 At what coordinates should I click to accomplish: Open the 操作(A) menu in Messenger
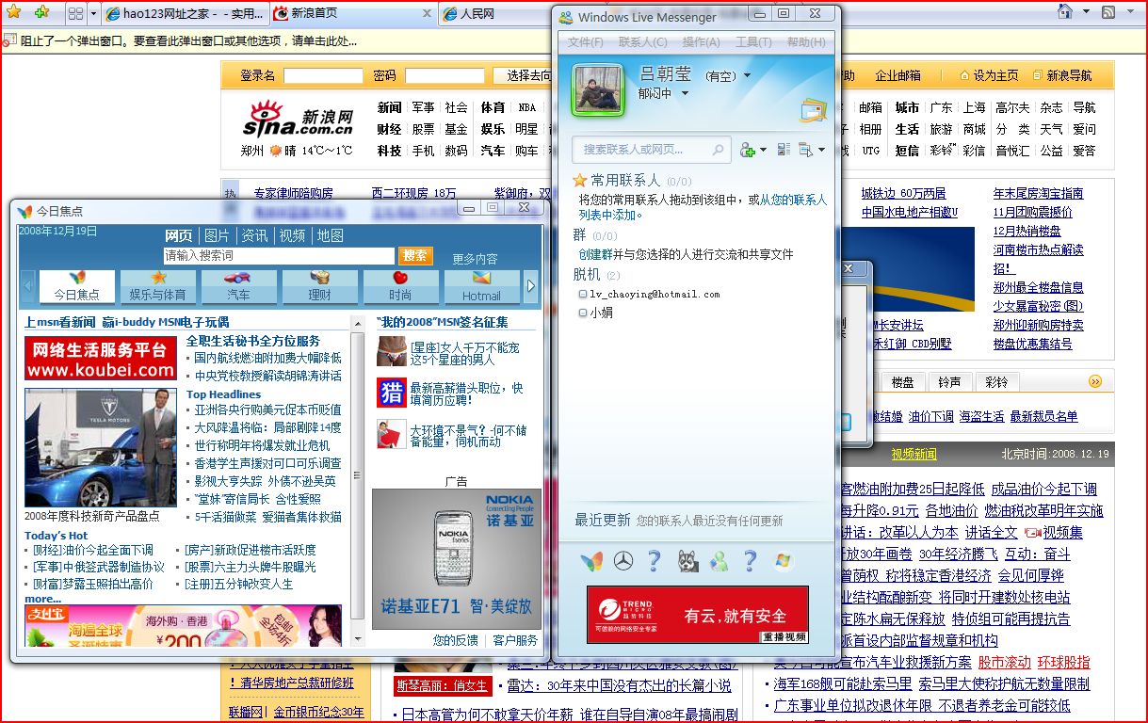pyautogui.click(x=701, y=41)
